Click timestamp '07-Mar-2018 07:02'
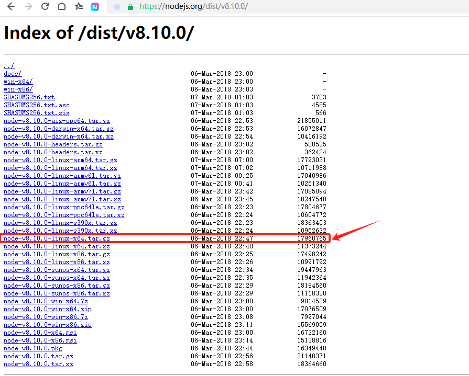 [222, 168]
